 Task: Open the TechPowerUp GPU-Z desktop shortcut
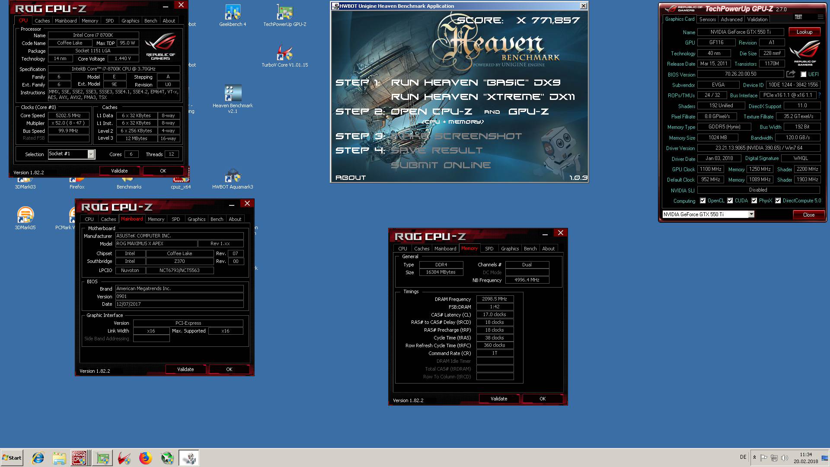pyautogui.click(x=284, y=16)
